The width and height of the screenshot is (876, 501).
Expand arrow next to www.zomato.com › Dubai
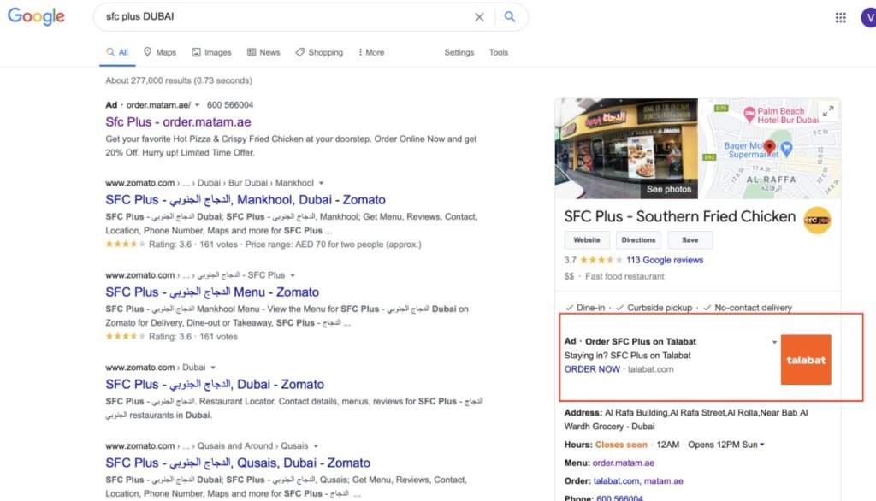point(213,368)
